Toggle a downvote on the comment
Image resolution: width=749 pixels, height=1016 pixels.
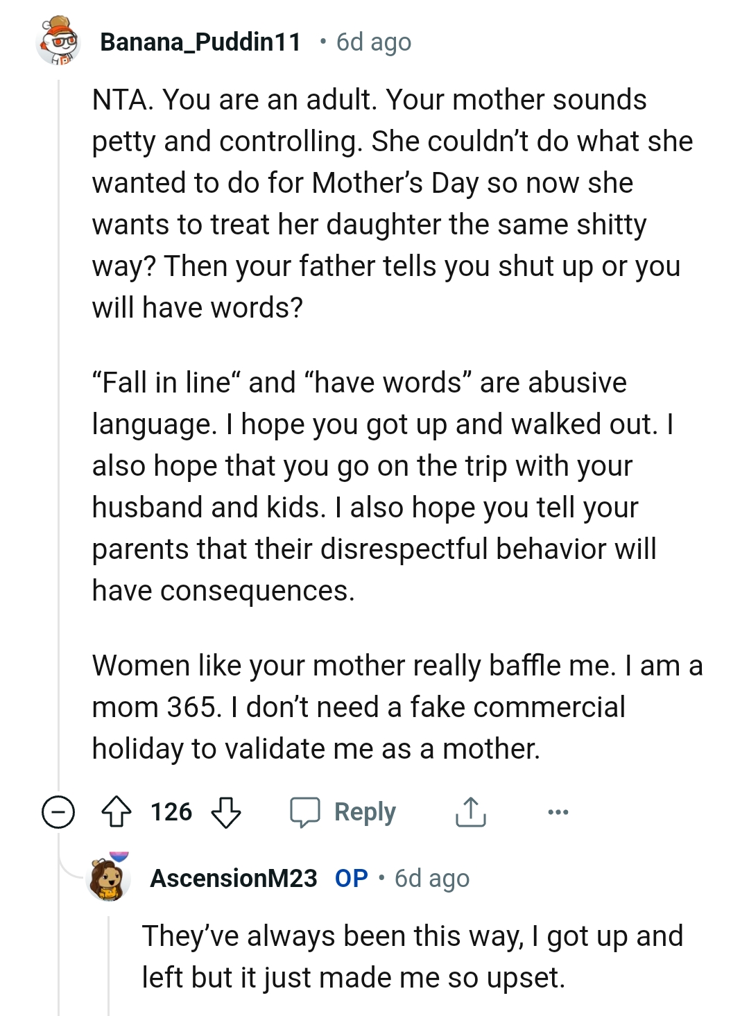pyautogui.click(x=227, y=811)
